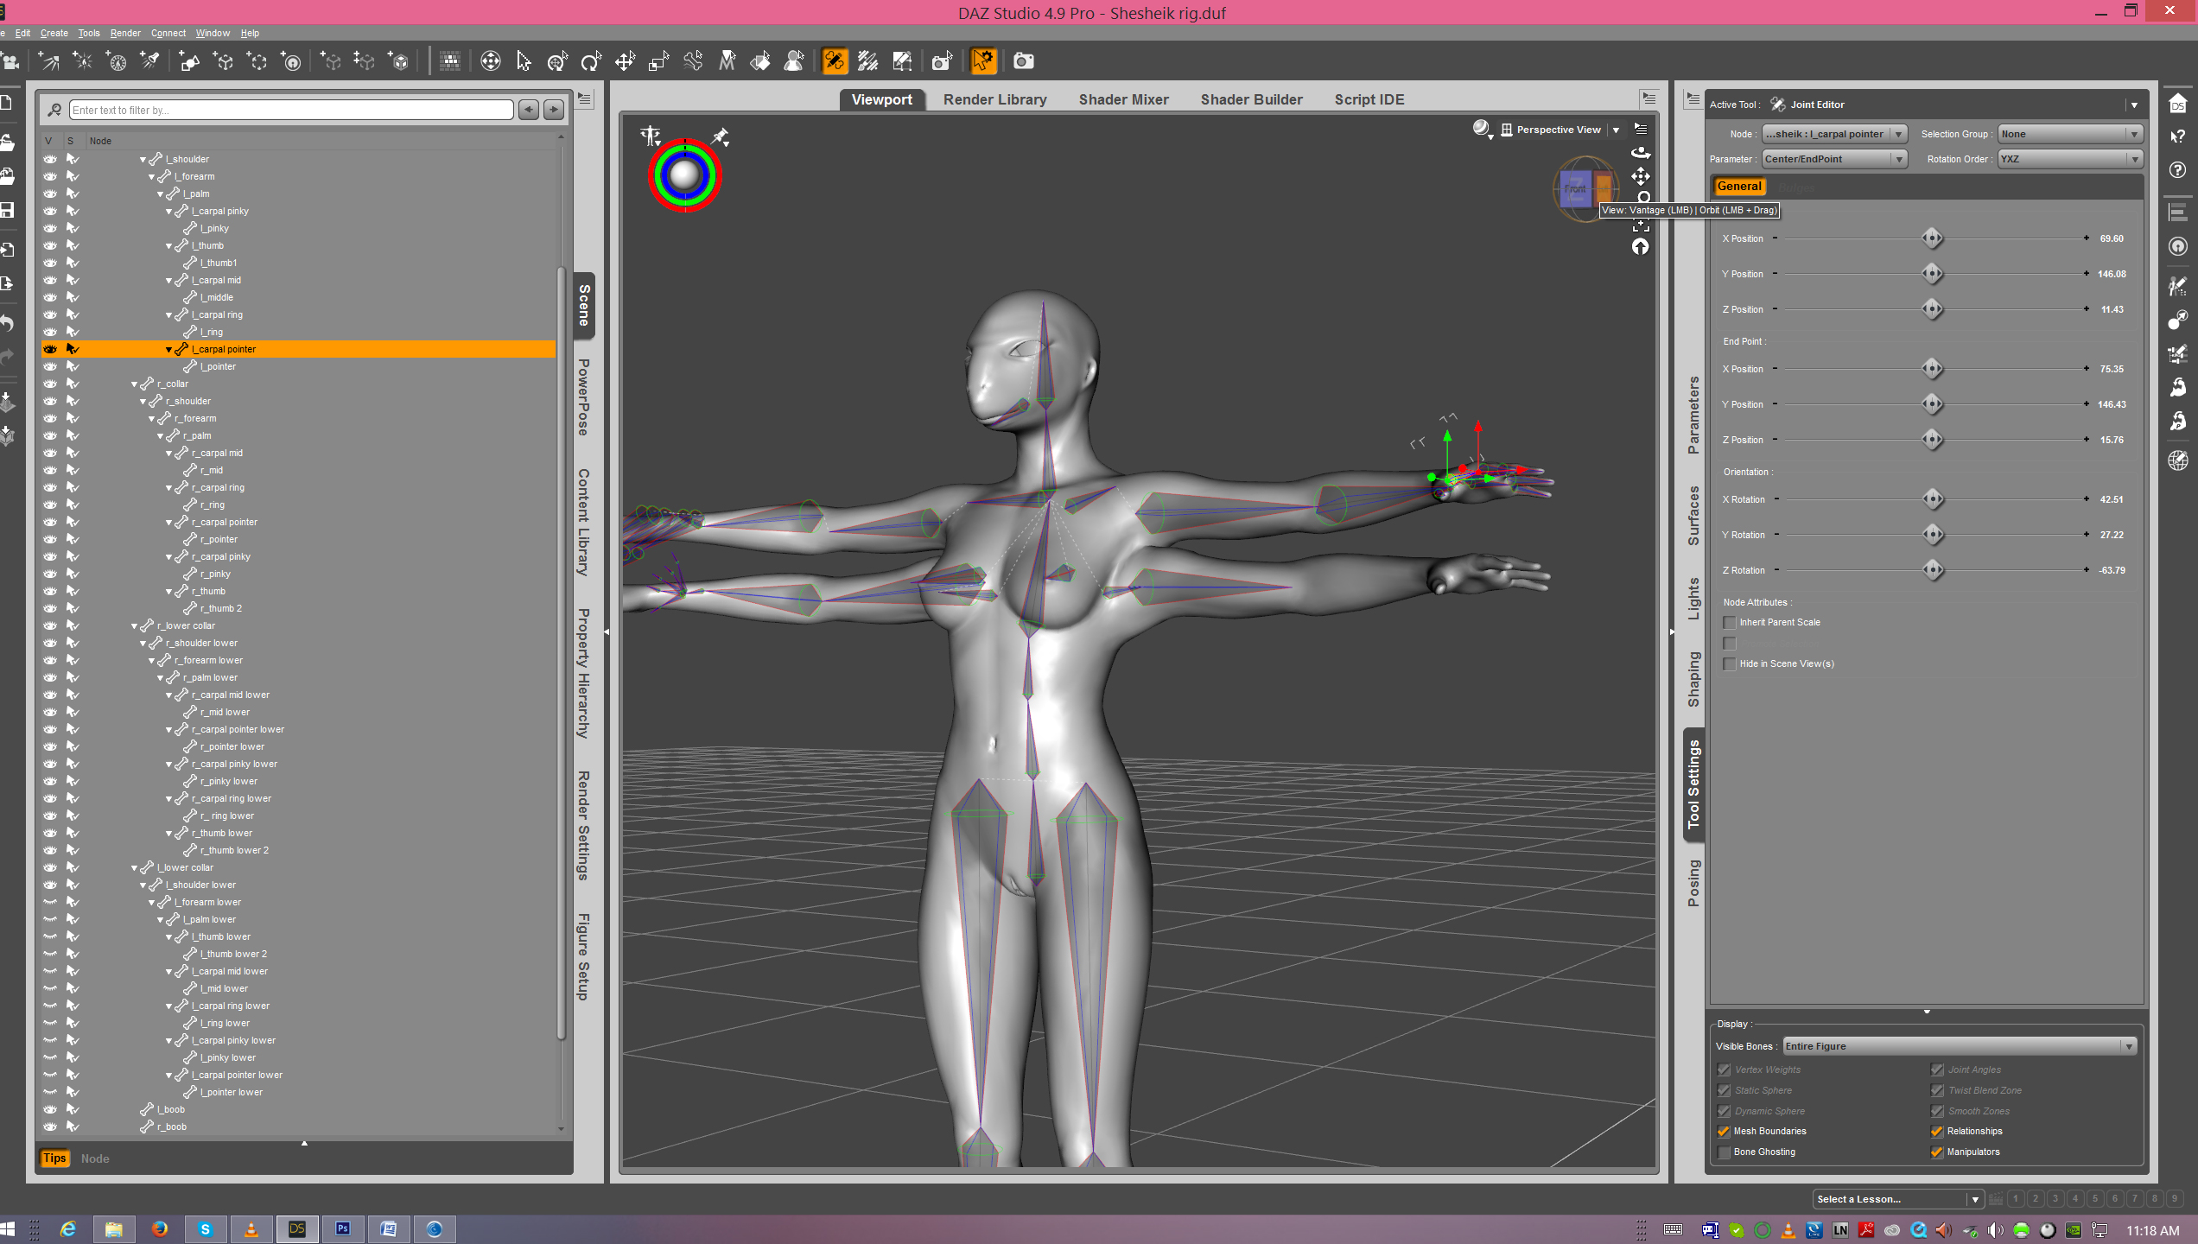2198x1244 pixels.
Task: Enable Inherit Parent Scale checkbox
Action: click(1729, 622)
